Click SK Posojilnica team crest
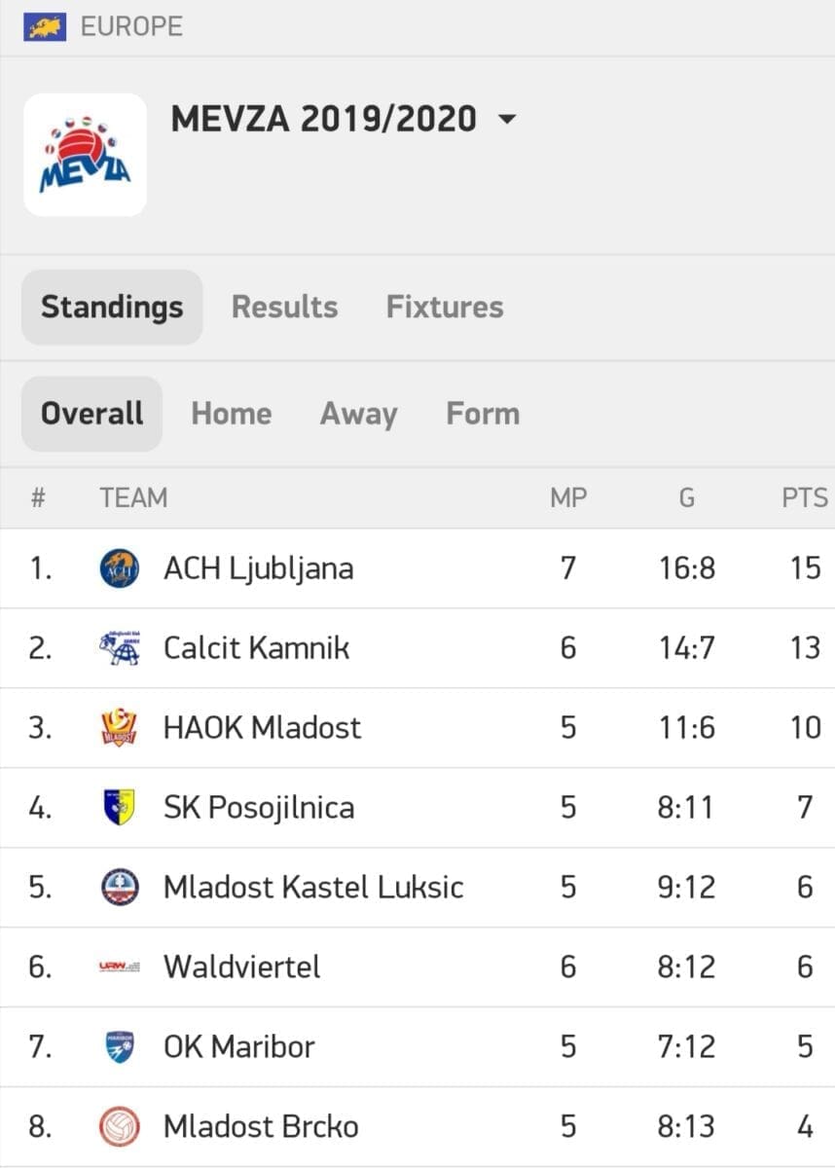 [119, 808]
